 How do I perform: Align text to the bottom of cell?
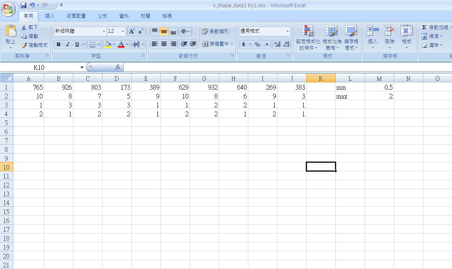tap(173, 32)
